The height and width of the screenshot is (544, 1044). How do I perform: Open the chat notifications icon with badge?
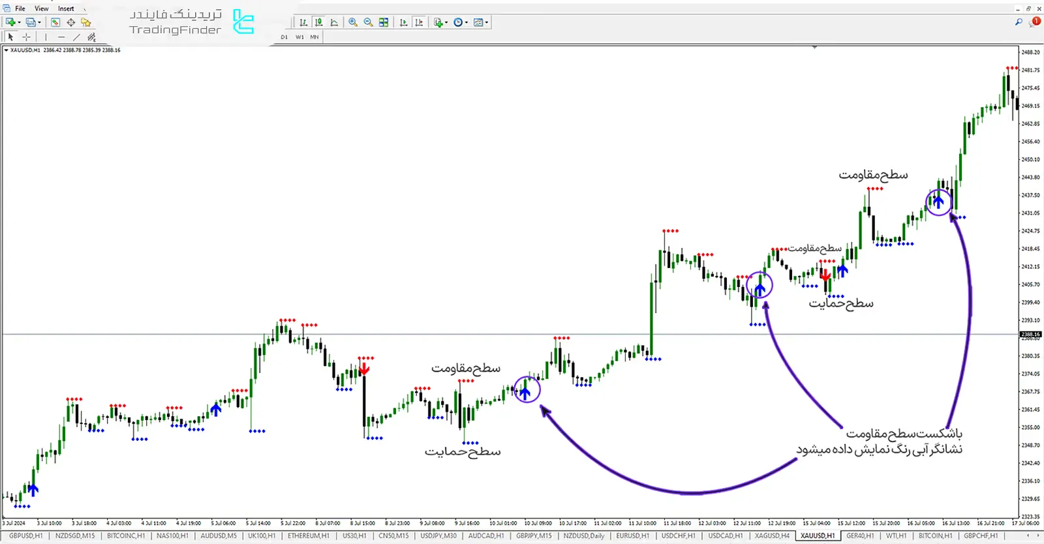(x=1034, y=22)
